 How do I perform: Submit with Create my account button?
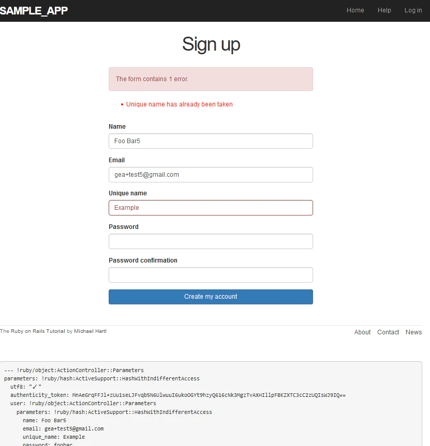(211, 297)
